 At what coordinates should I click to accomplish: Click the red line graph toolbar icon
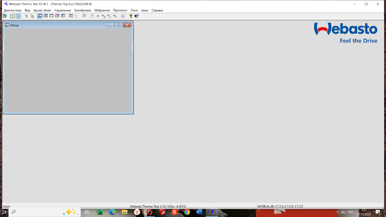[x=57, y=16]
